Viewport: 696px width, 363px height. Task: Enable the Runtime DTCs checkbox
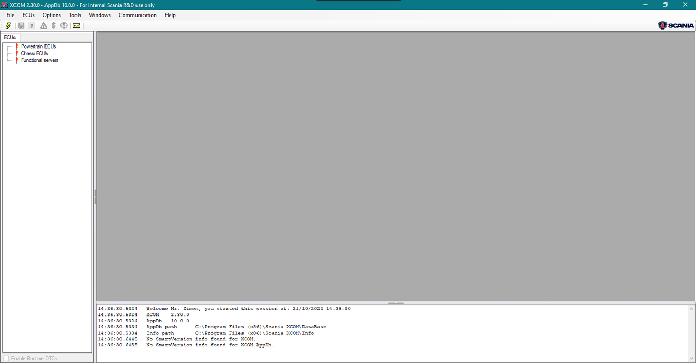coord(6,358)
